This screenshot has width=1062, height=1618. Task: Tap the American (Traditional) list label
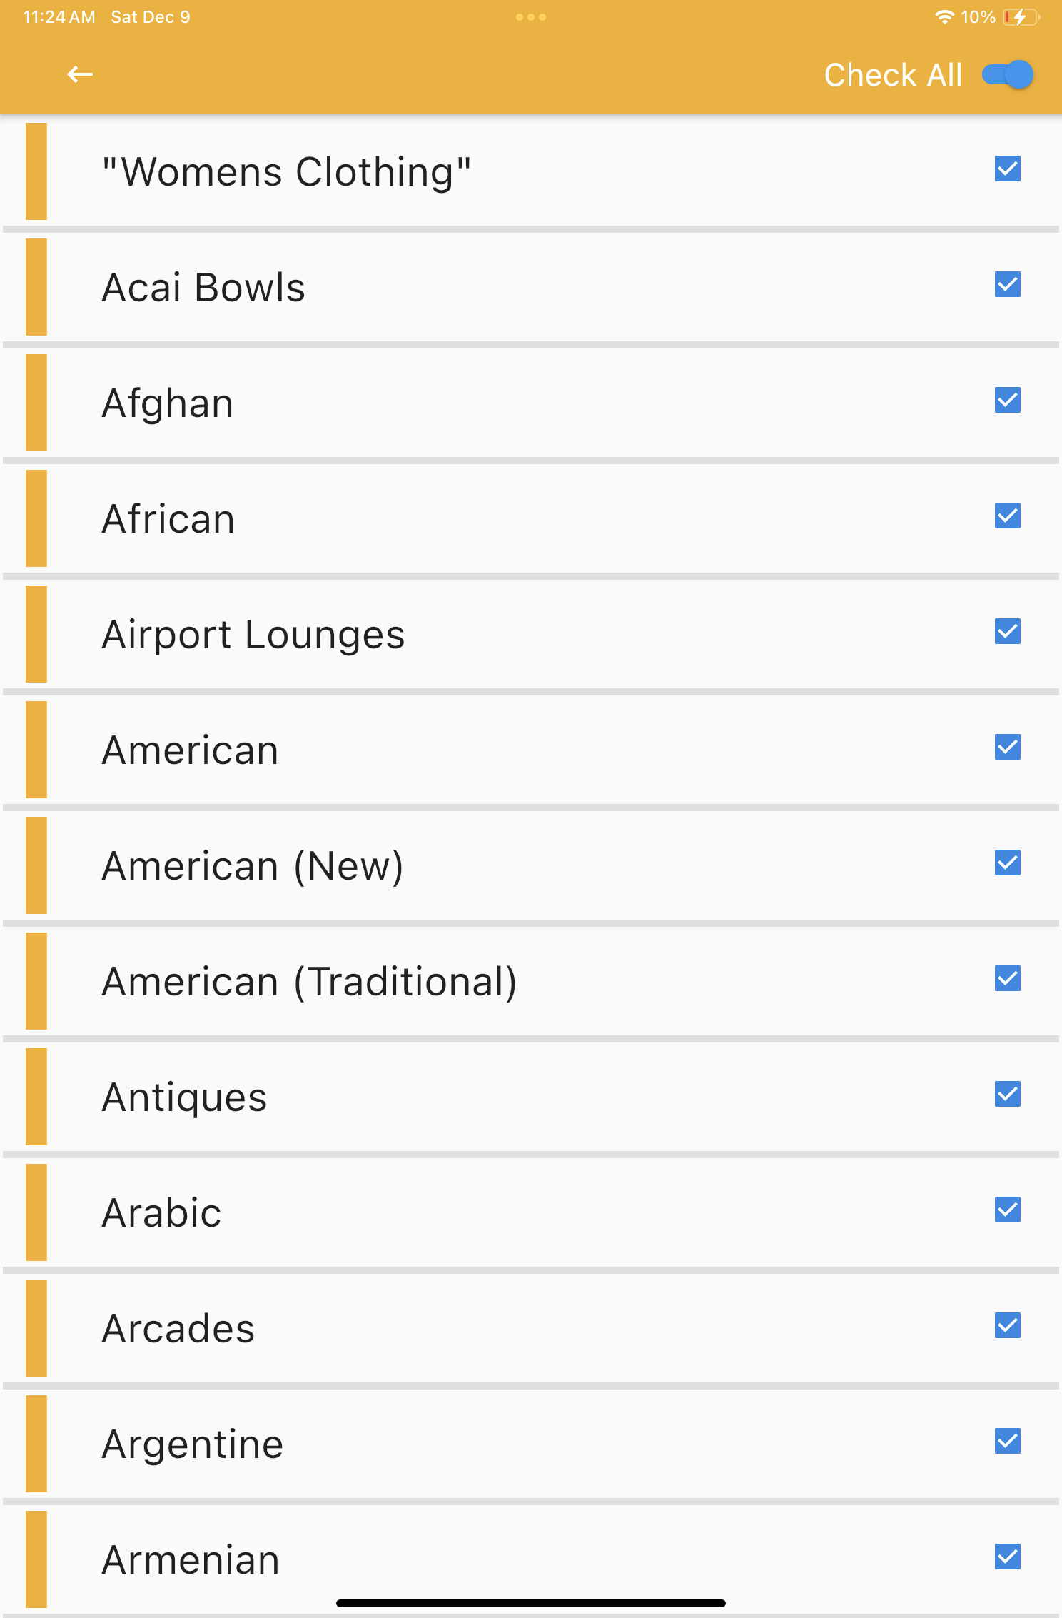309,982
